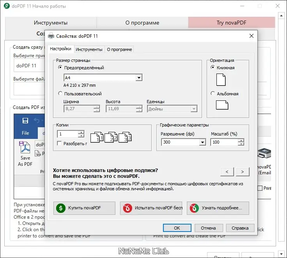
Task: Click the portrait page icon under Книжная
Action: pos(221,80)
